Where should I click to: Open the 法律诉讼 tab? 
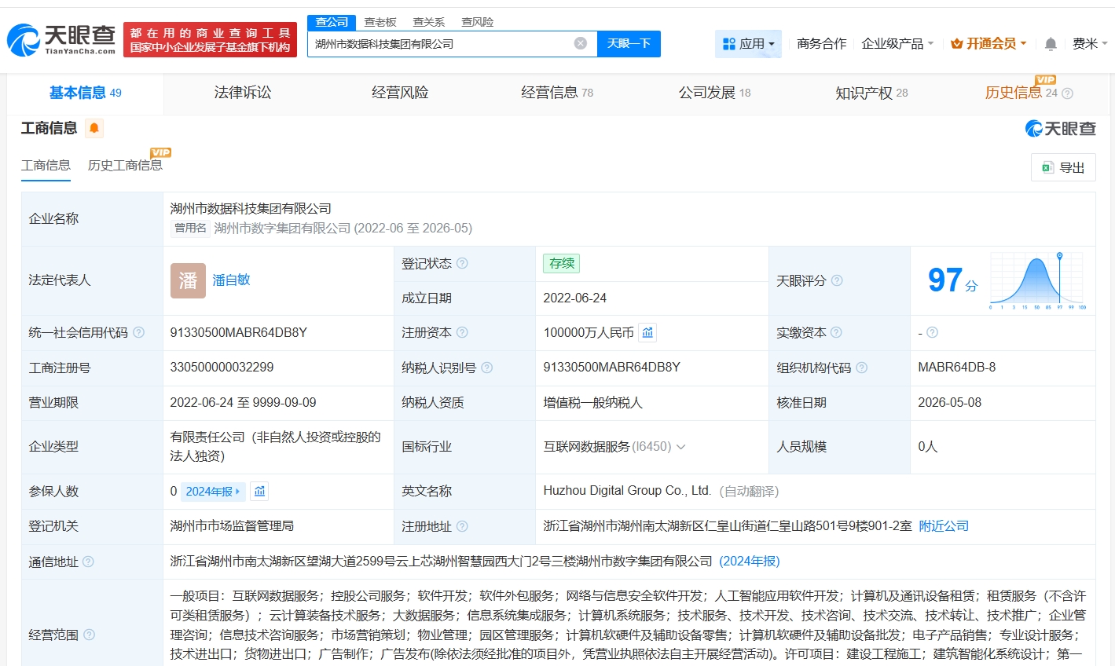point(243,93)
